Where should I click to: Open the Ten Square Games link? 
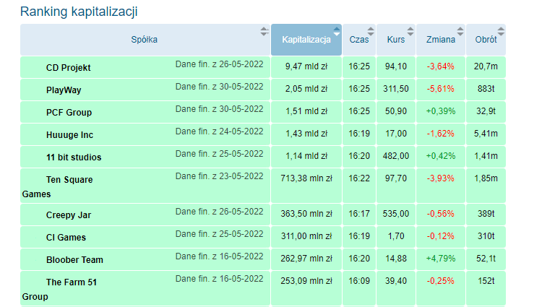click(69, 179)
